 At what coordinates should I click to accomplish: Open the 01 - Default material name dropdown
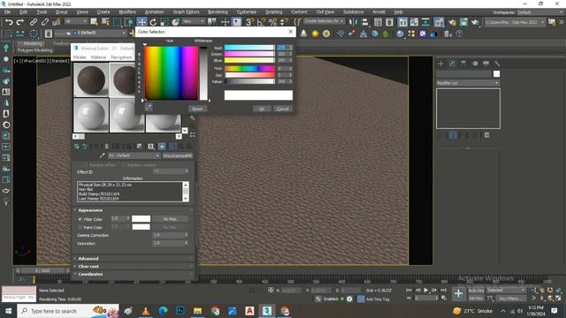(x=134, y=155)
